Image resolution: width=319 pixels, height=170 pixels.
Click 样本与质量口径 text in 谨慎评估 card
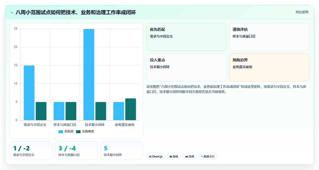[244, 36]
